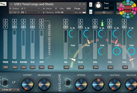Solo the VCs section

[110, 20]
